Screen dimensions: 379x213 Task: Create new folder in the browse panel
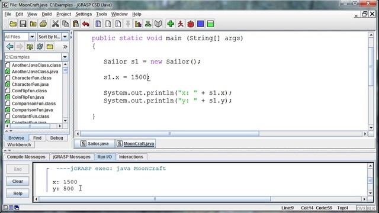[50, 46]
